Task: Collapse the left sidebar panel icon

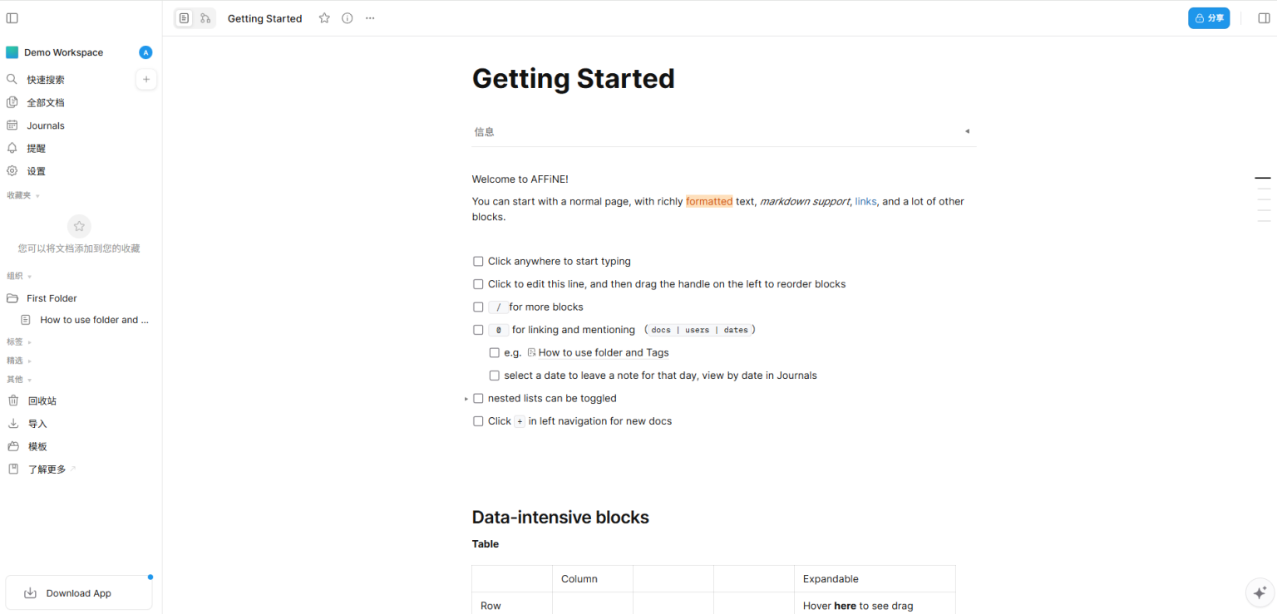Action: coord(12,18)
